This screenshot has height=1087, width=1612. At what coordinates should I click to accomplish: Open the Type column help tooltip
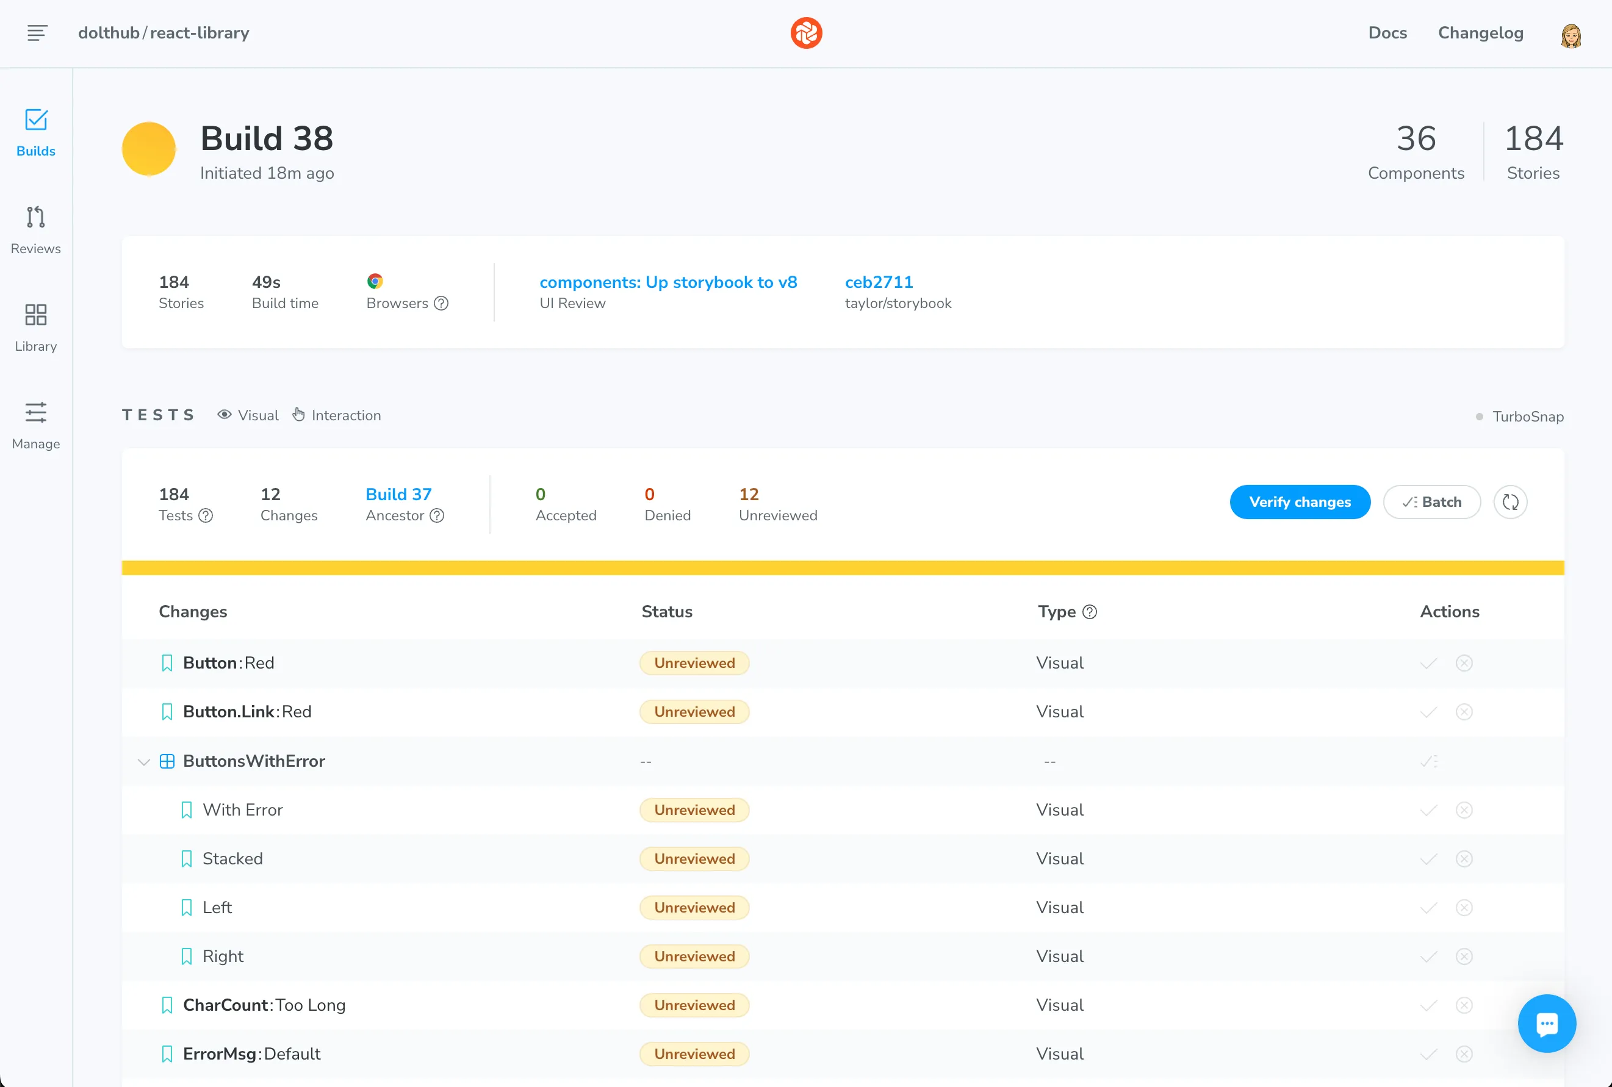click(x=1090, y=612)
